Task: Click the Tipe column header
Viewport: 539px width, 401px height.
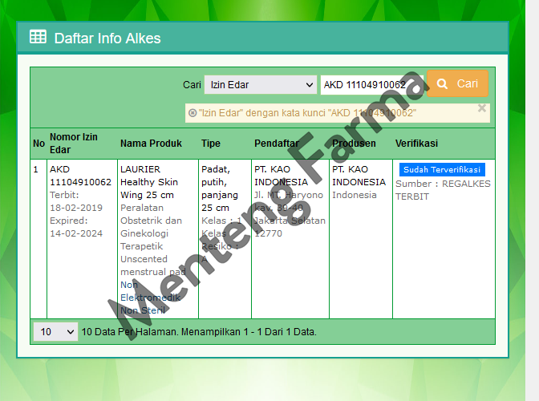Action: 210,144
